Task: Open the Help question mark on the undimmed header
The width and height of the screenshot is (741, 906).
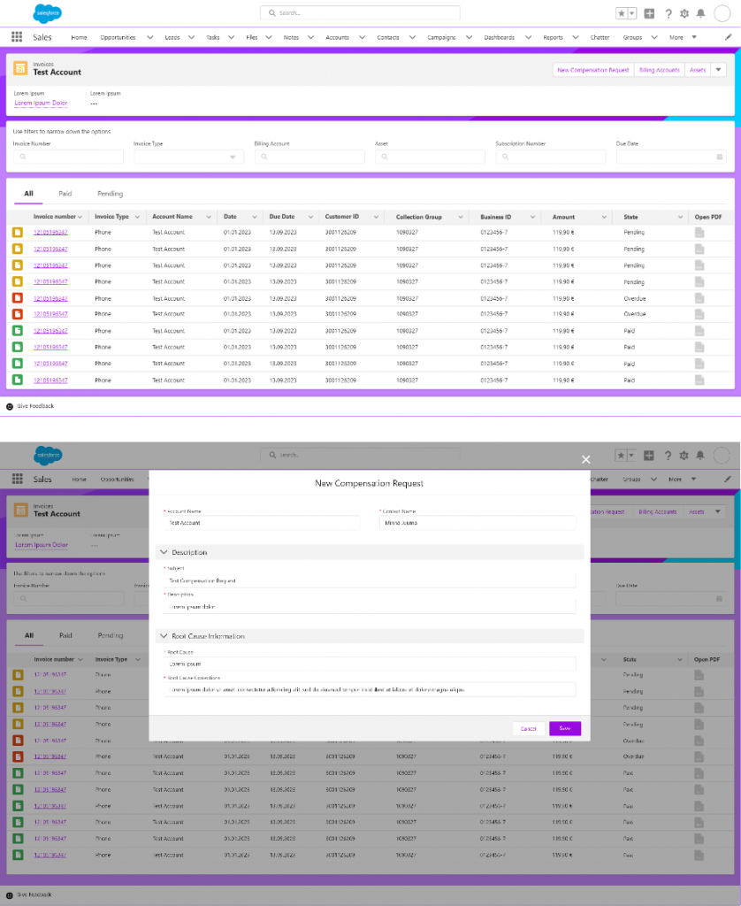Action: 668,13
